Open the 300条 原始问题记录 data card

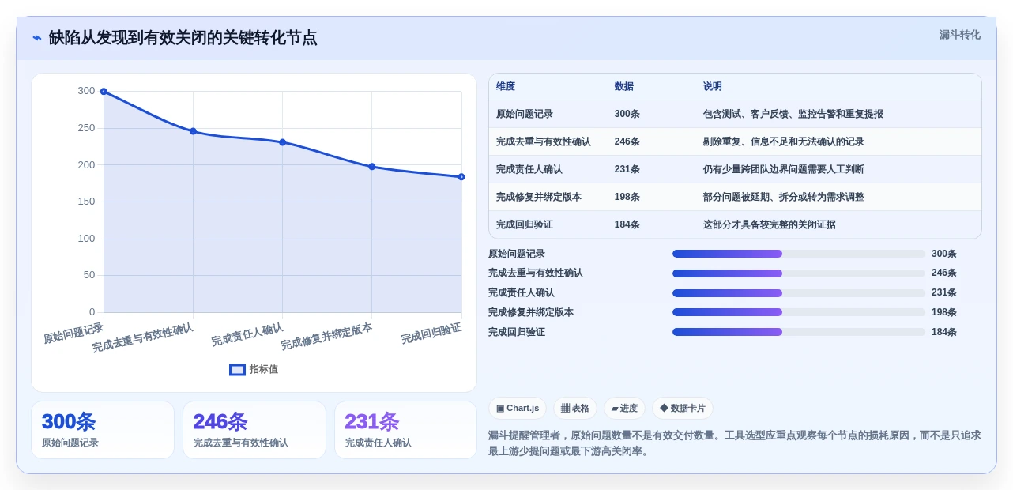(103, 430)
